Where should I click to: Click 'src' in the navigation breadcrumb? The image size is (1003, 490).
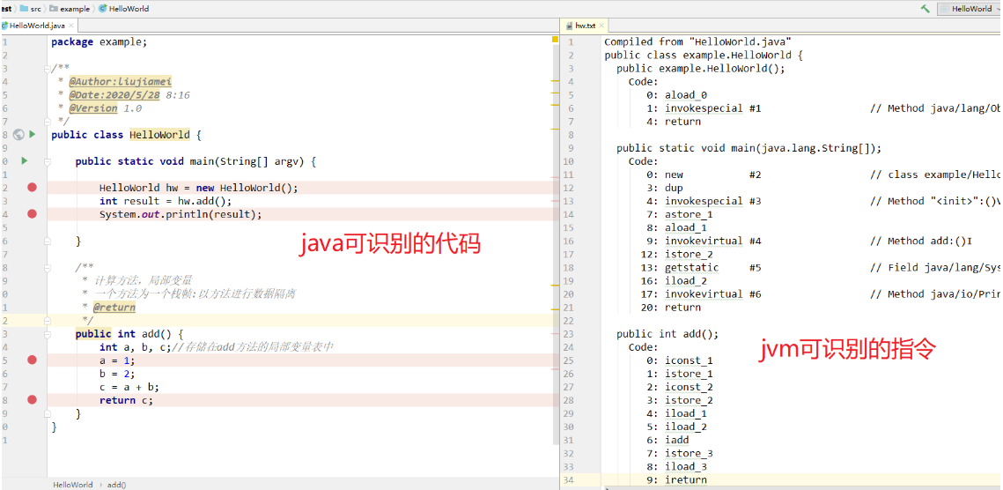(x=35, y=9)
